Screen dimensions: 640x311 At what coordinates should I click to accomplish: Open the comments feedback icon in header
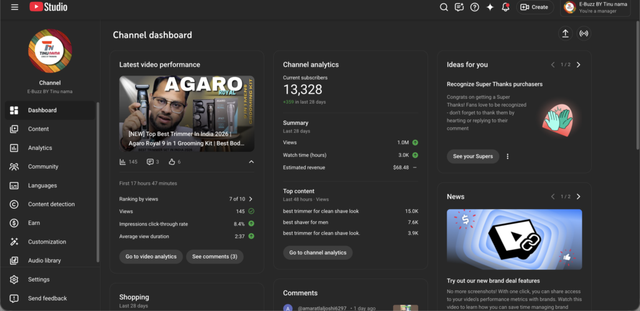tap(459, 7)
